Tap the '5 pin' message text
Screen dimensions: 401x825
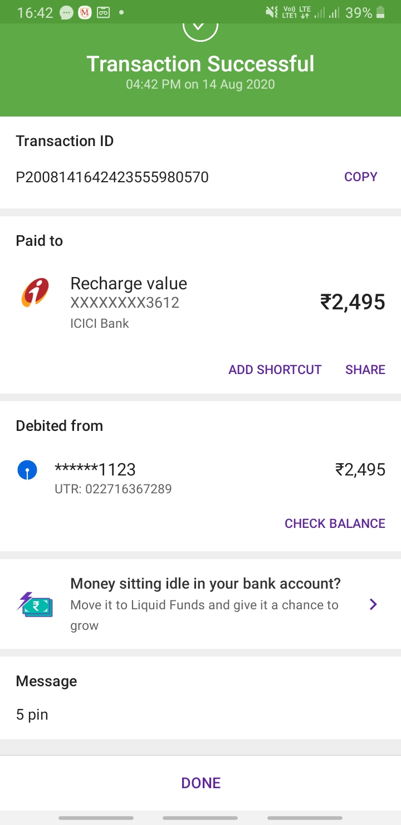click(x=32, y=715)
